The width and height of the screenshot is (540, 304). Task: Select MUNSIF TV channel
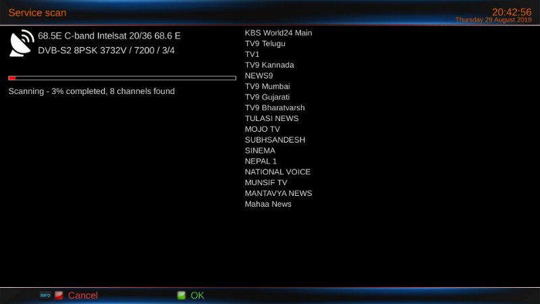pos(266,182)
